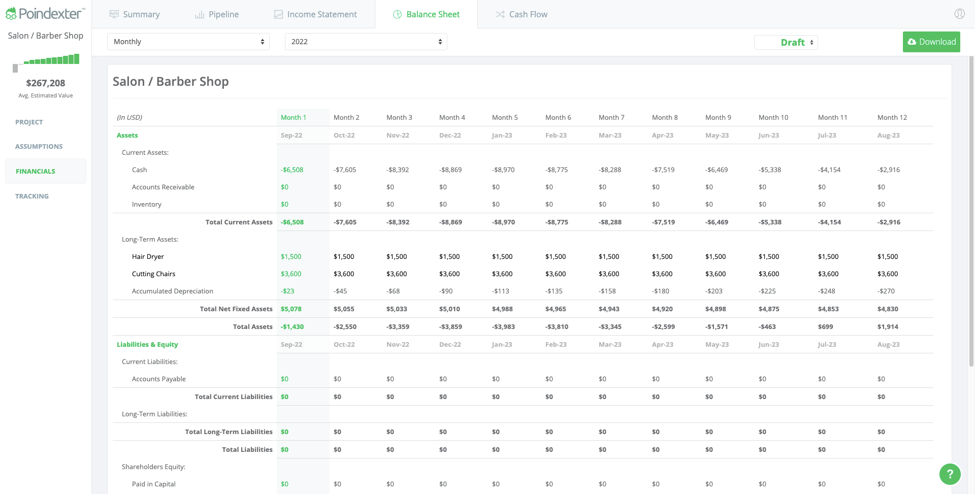Open the user profile icon

click(x=959, y=14)
